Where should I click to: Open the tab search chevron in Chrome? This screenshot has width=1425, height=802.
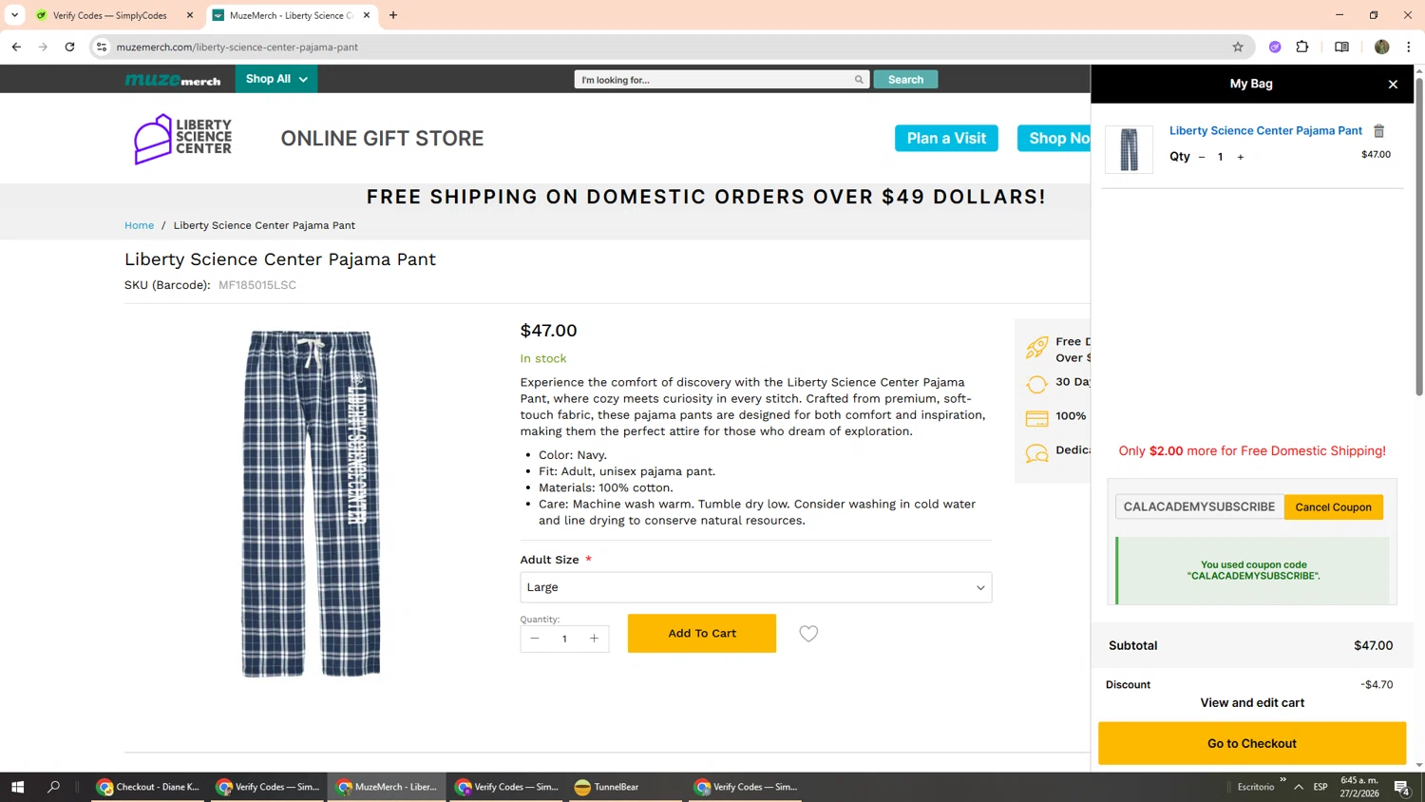pyautogui.click(x=14, y=15)
